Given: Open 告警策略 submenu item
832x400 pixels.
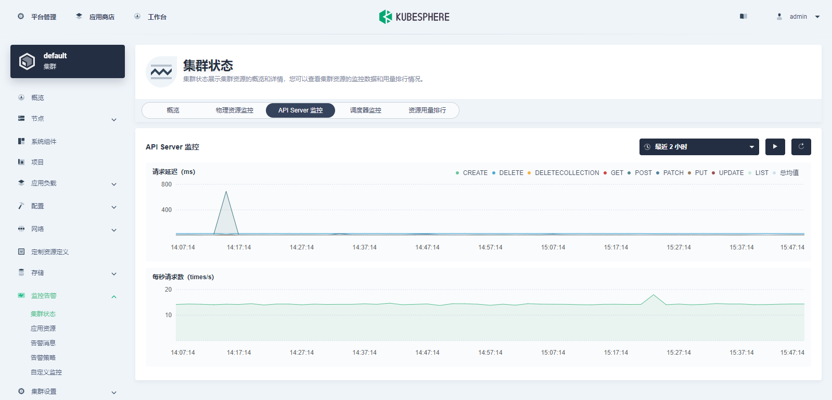Looking at the screenshot, I should click(43, 358).
